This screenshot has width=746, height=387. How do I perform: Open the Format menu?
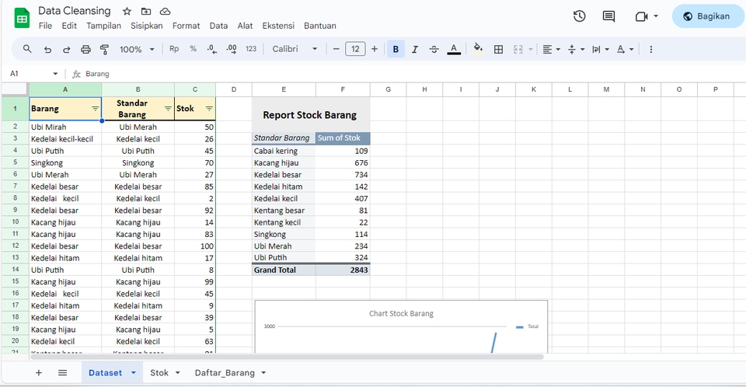(186, 26)
